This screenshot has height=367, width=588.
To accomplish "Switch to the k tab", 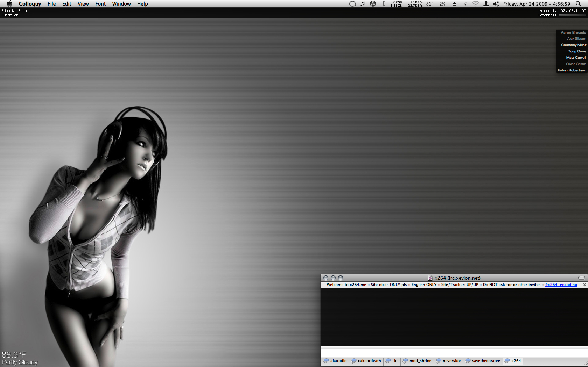I will click(392, 361).
